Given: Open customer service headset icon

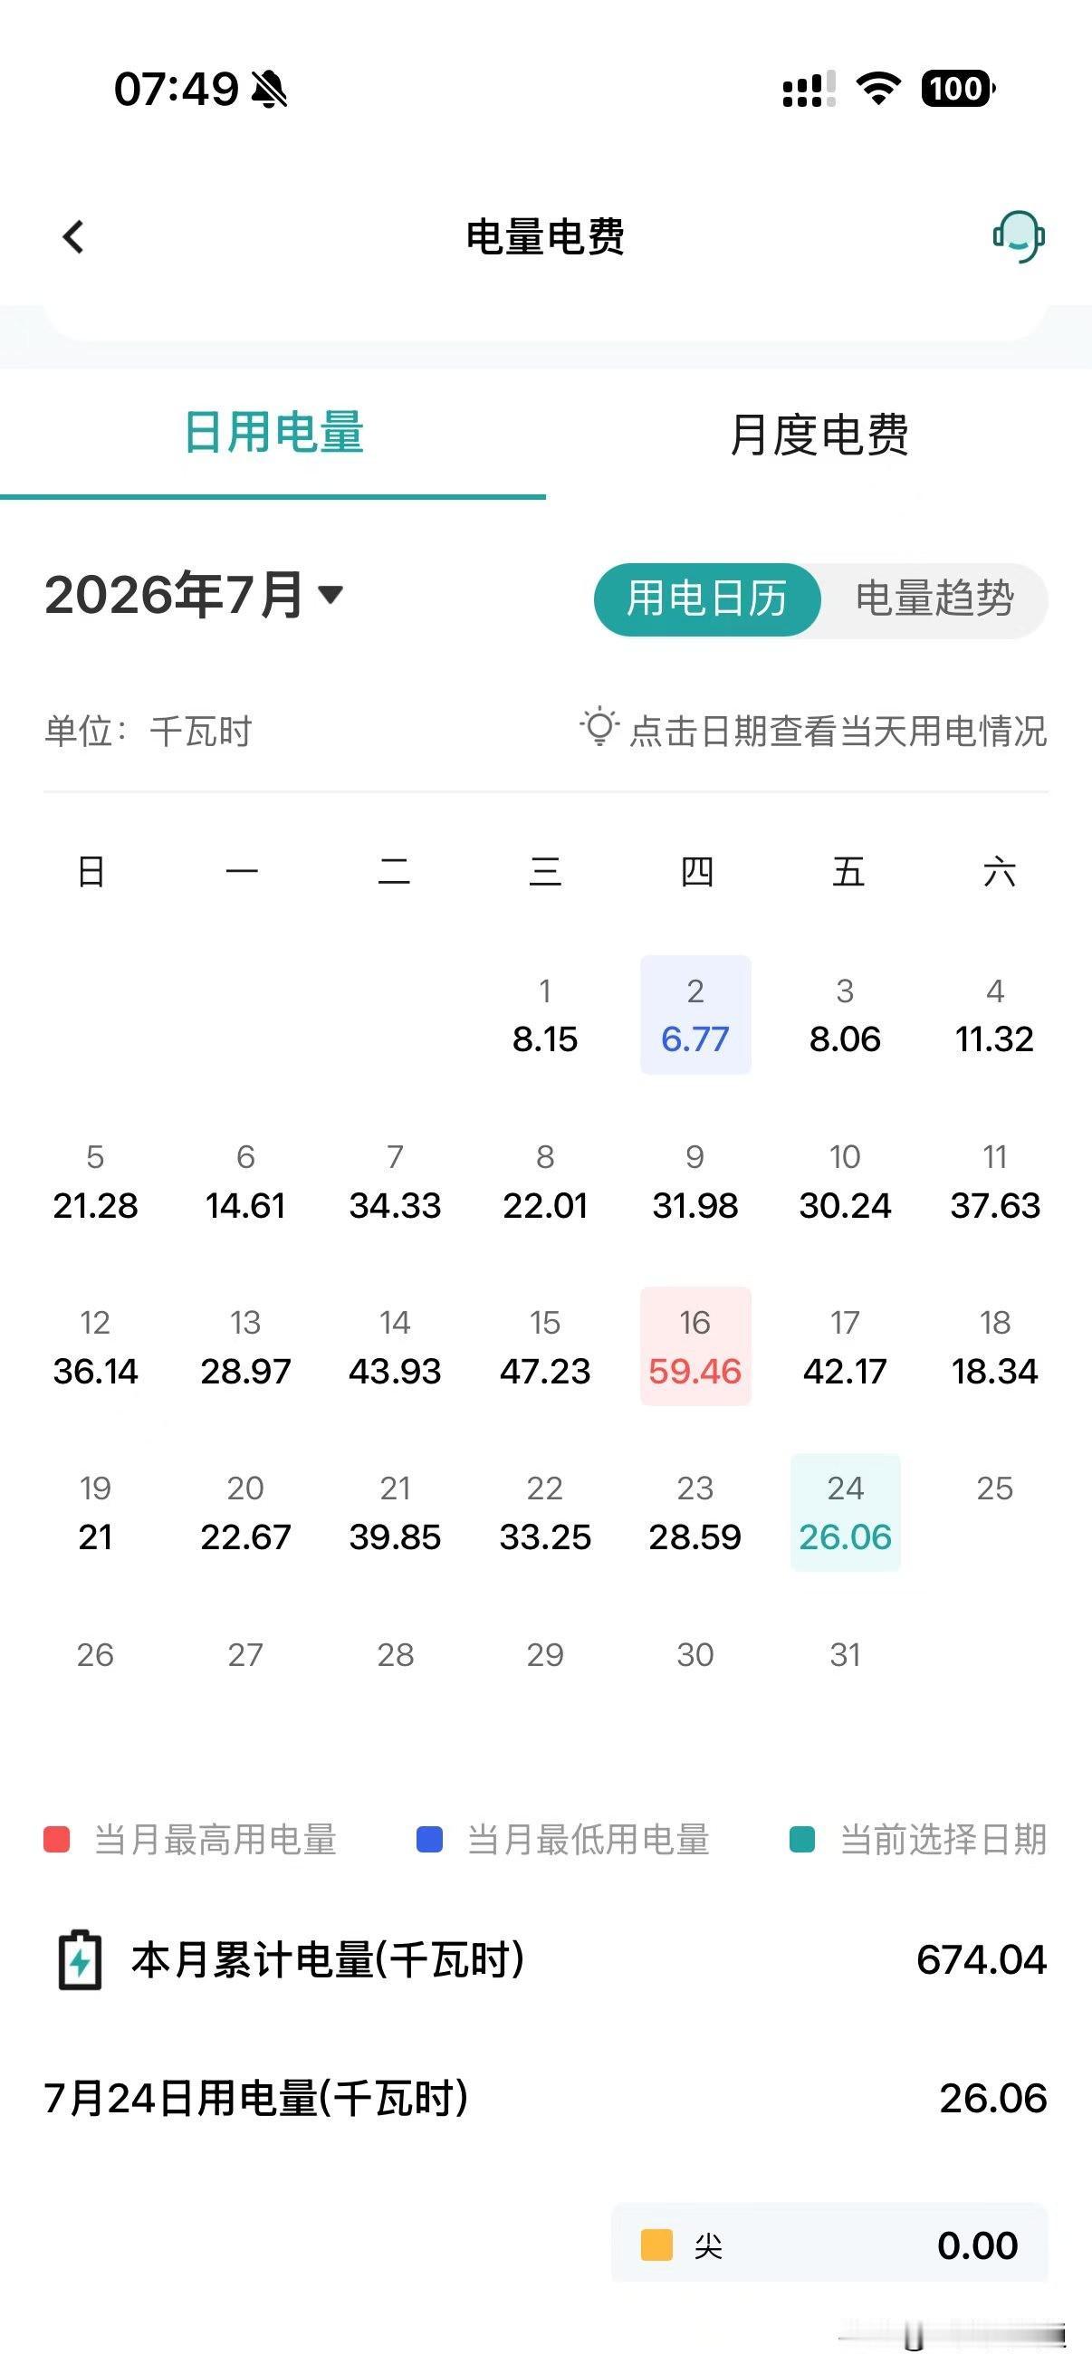Looking at the screenshot, I should click(1019, 237).
